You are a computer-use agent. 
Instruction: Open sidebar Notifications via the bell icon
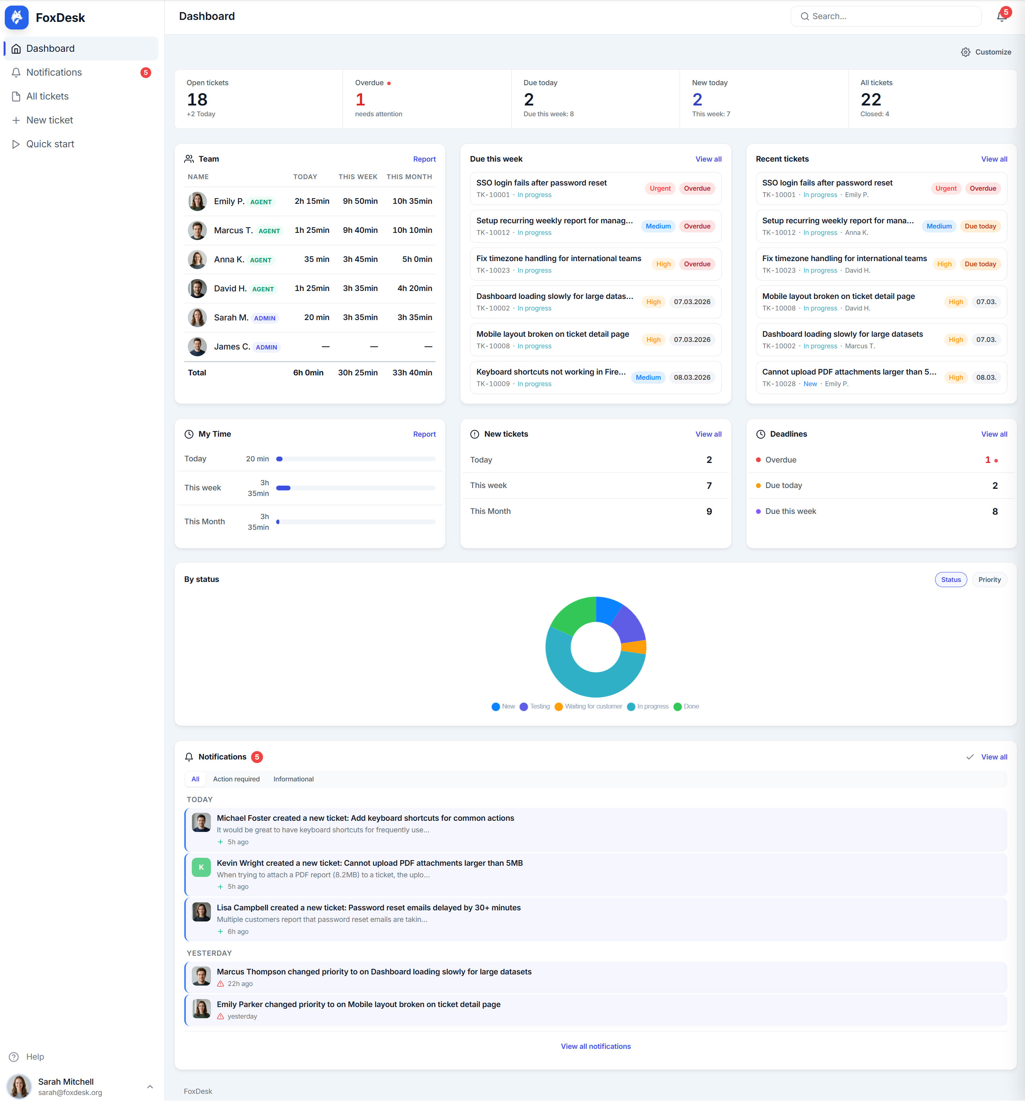(x=17, y=72)
